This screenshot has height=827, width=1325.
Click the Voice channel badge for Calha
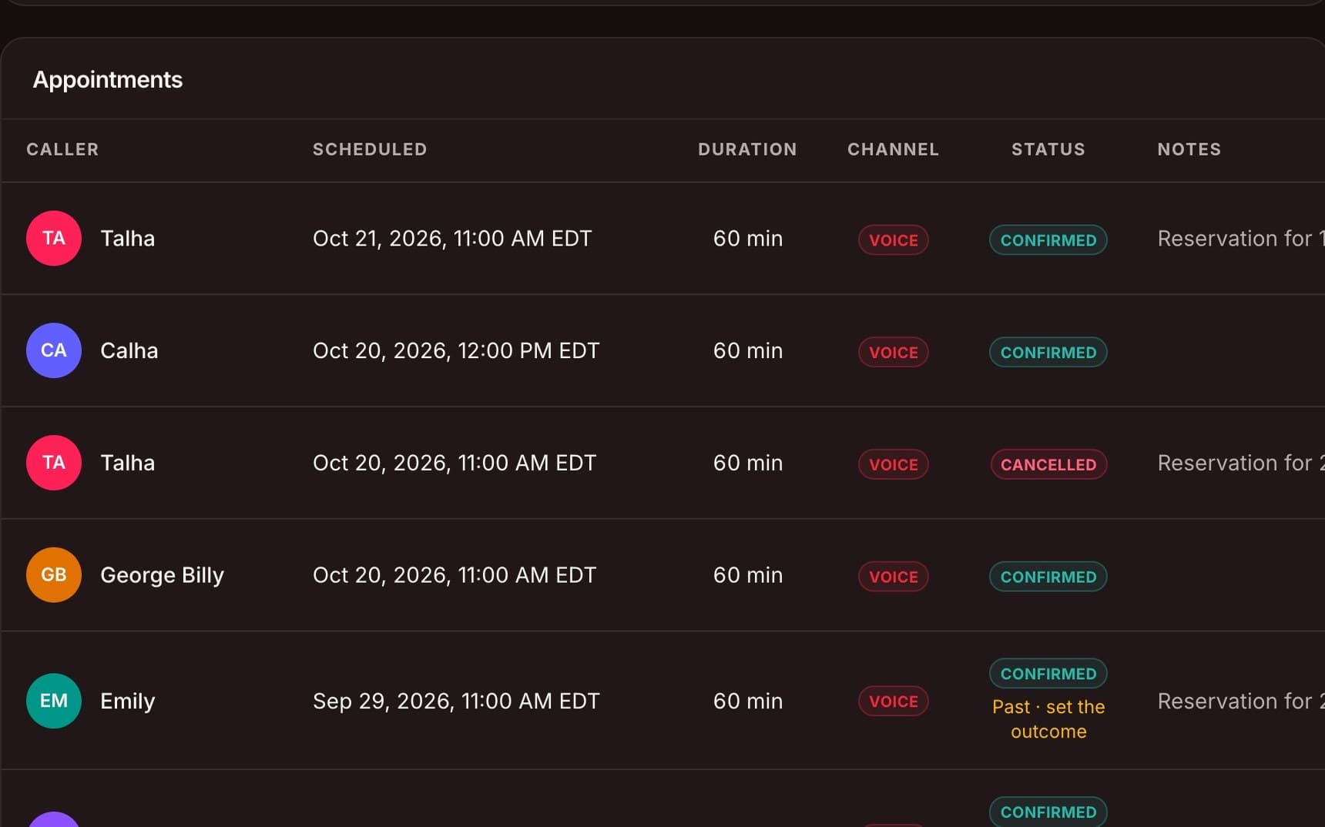[894, 352]
